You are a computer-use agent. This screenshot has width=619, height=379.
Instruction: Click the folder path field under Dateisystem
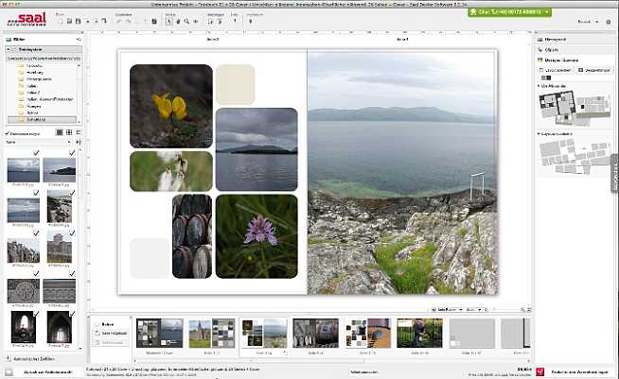pos(44,58)
